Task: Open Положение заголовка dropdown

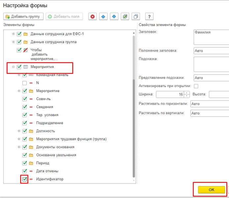Action: point(211,51)
